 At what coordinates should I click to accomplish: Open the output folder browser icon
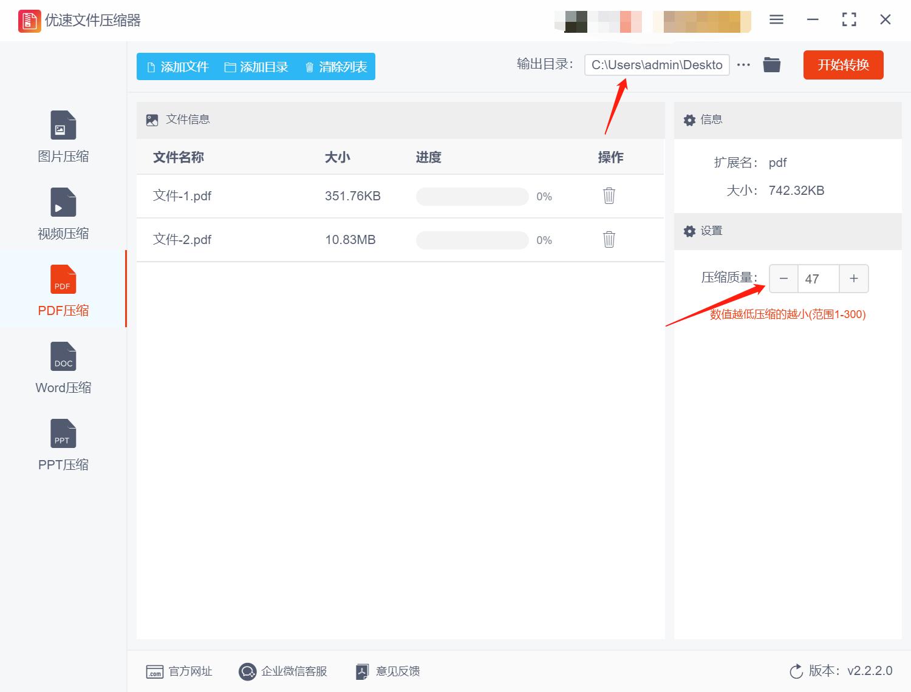771,64
